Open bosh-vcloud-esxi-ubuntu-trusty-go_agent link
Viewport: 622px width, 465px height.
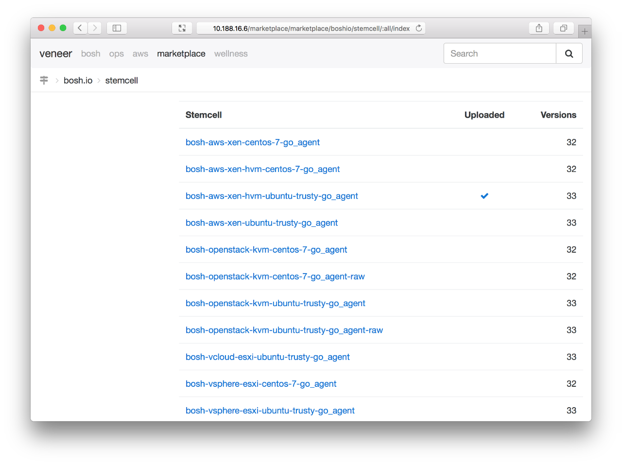267,357
